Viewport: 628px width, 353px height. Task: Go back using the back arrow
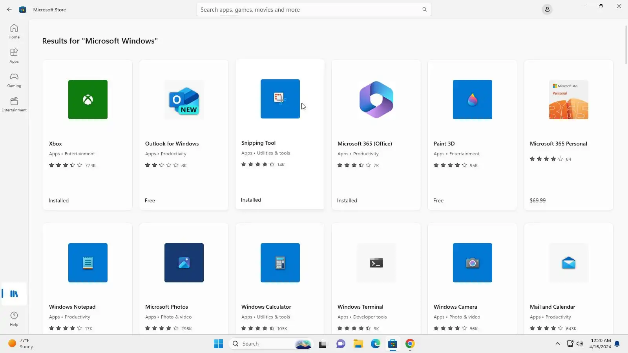point(9,9)
